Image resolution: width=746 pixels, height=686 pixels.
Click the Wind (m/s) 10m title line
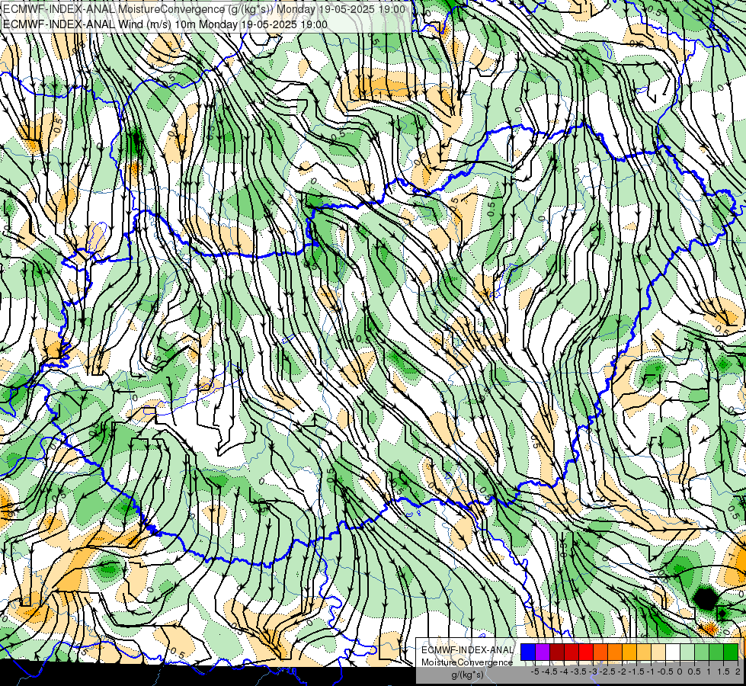(165, 24)
